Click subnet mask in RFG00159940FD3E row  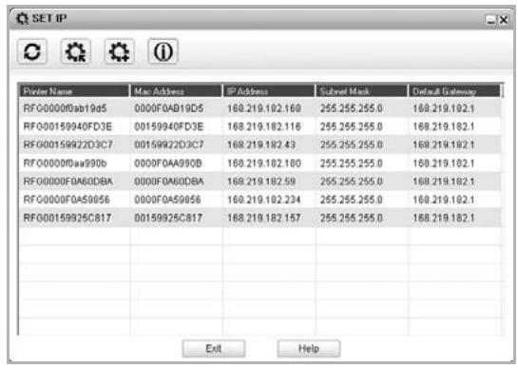(x=351, y=126)
